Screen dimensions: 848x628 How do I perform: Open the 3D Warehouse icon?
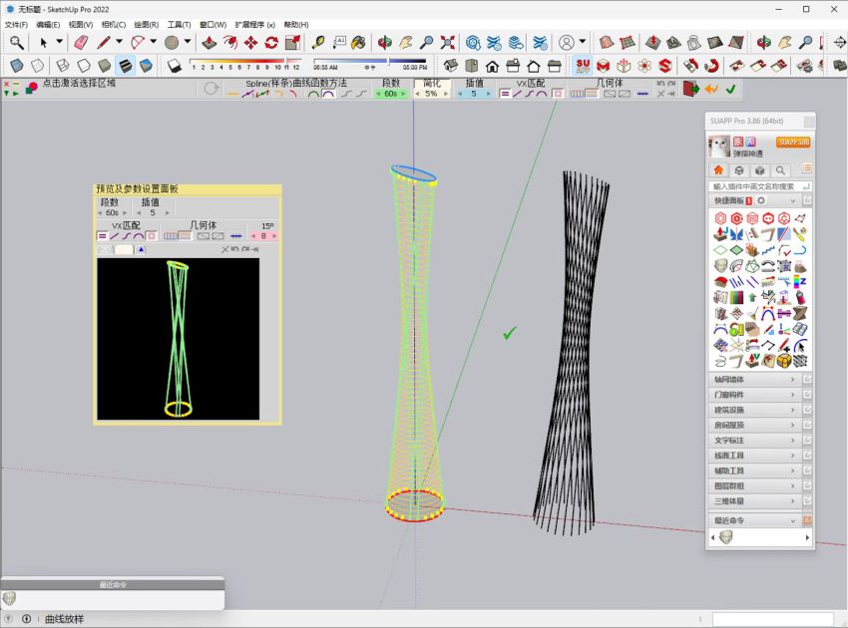click(x=473, y=43)
